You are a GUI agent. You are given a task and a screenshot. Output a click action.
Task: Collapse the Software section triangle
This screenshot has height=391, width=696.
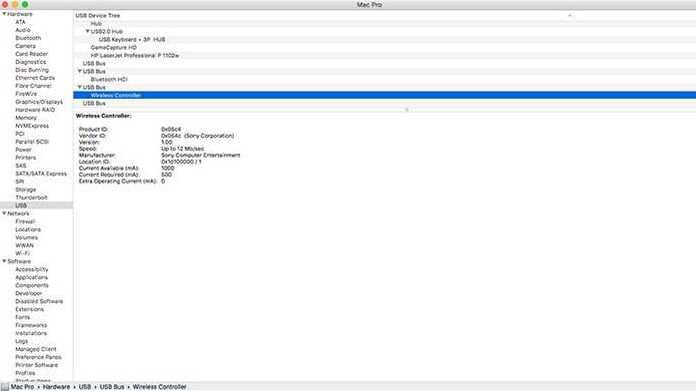click(4, 261)
